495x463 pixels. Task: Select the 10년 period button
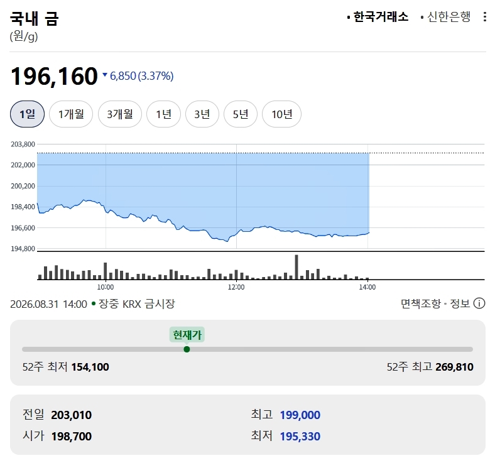(281, 114)
